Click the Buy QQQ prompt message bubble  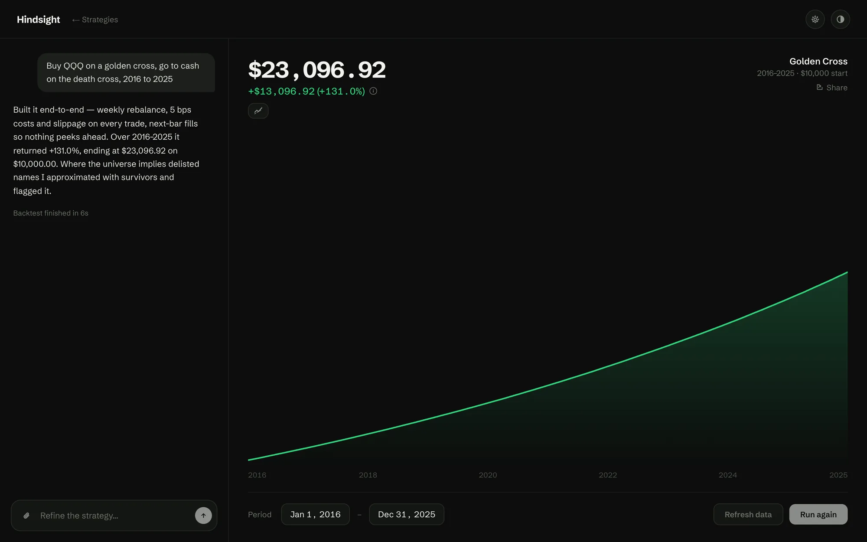[x=126, y=72]
